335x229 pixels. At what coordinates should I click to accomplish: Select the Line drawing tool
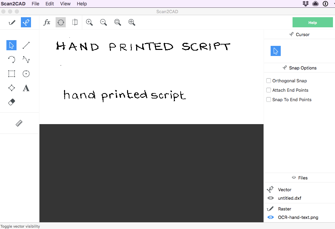(26, 45)
